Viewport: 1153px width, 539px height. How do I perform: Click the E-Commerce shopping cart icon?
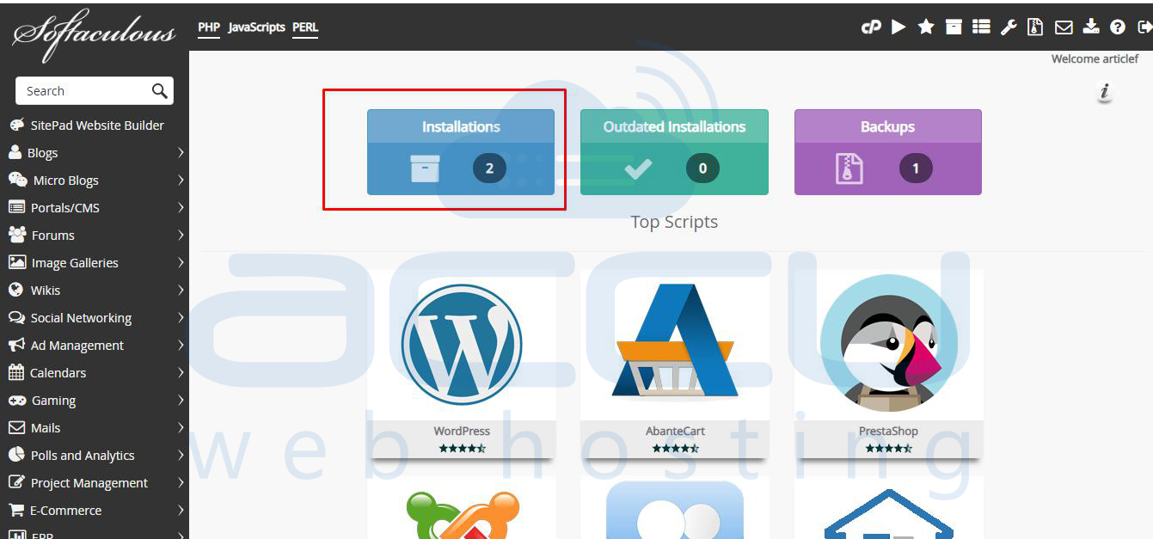[16, 511]
